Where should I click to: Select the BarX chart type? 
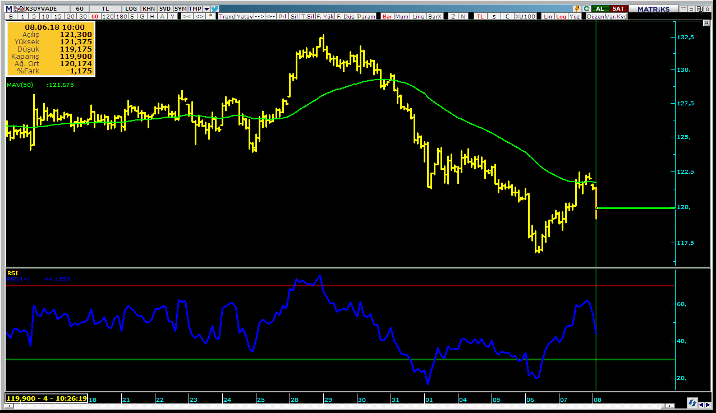point(435,16)
